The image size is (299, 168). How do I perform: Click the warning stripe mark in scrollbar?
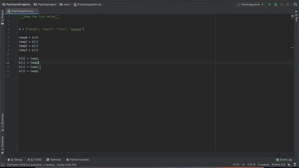[x=292, y=48]
